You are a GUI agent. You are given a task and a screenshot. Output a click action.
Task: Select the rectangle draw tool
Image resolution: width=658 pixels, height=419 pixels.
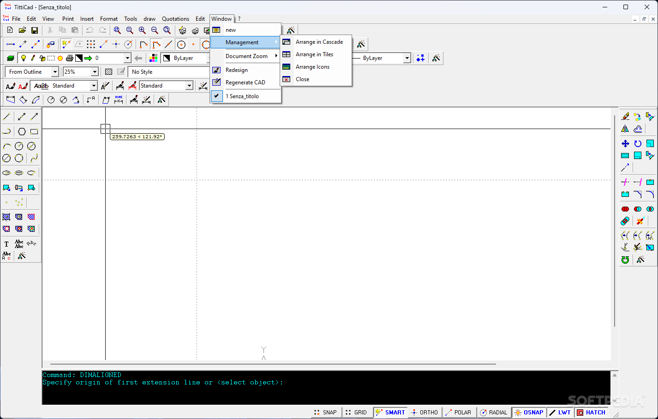point(34,131)
